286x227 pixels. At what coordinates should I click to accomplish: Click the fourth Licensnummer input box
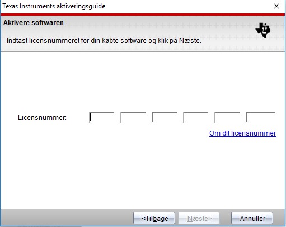[x=196, y=117]
